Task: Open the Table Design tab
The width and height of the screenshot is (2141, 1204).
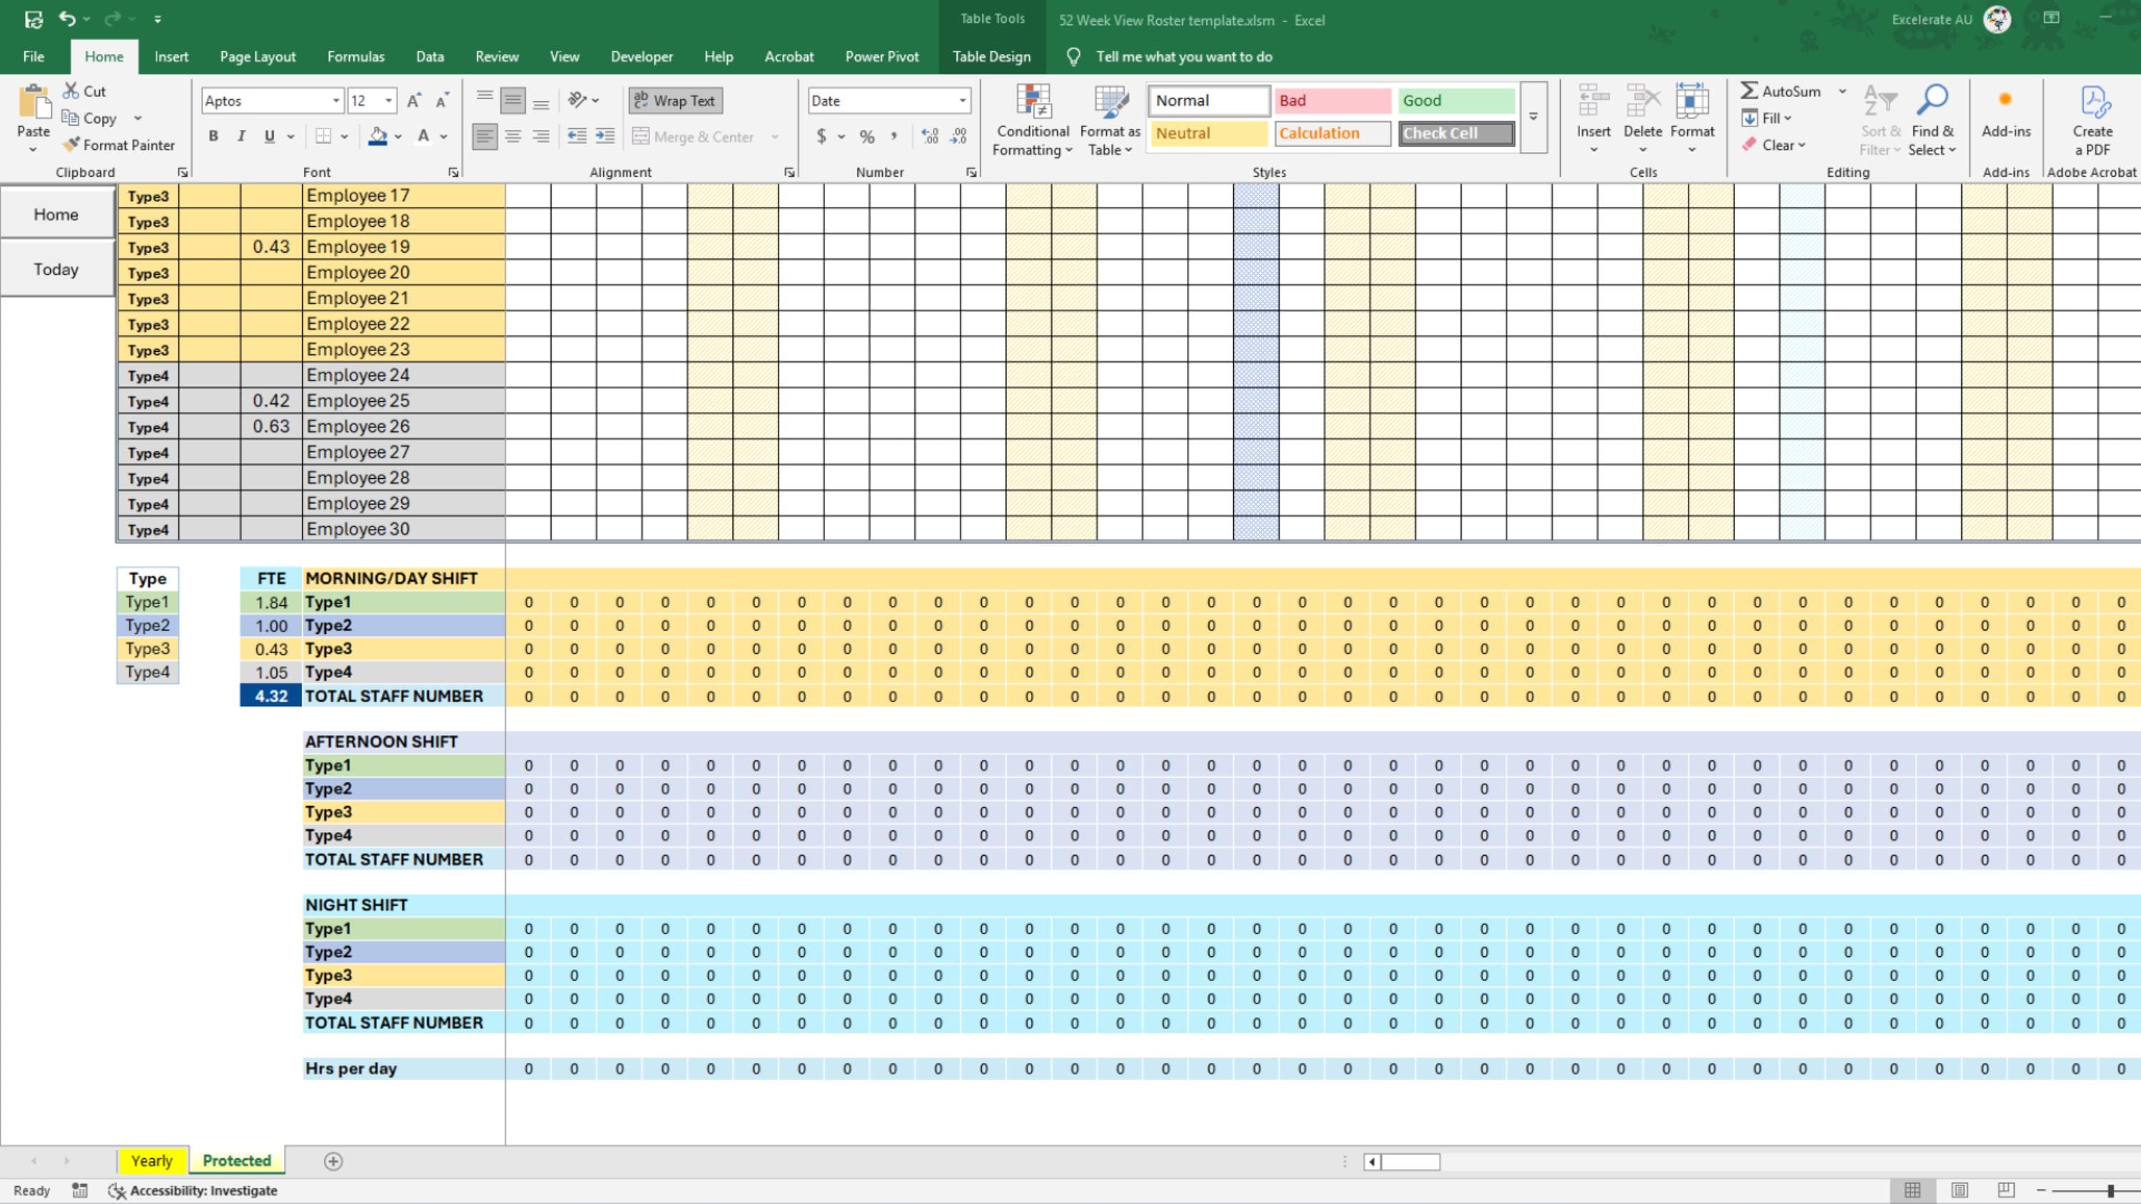Action: pyautogui.click(x=991, y=56)
